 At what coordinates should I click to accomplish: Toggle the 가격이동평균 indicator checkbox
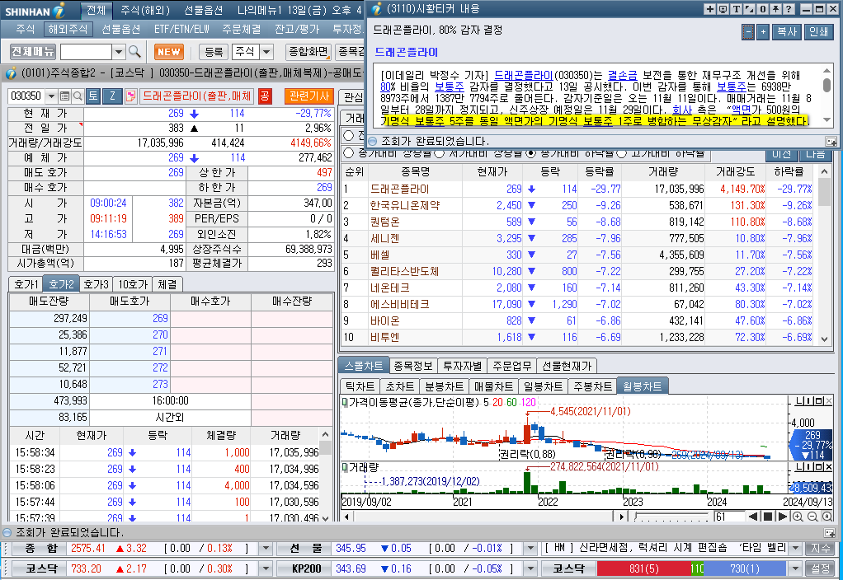point(345,402)
